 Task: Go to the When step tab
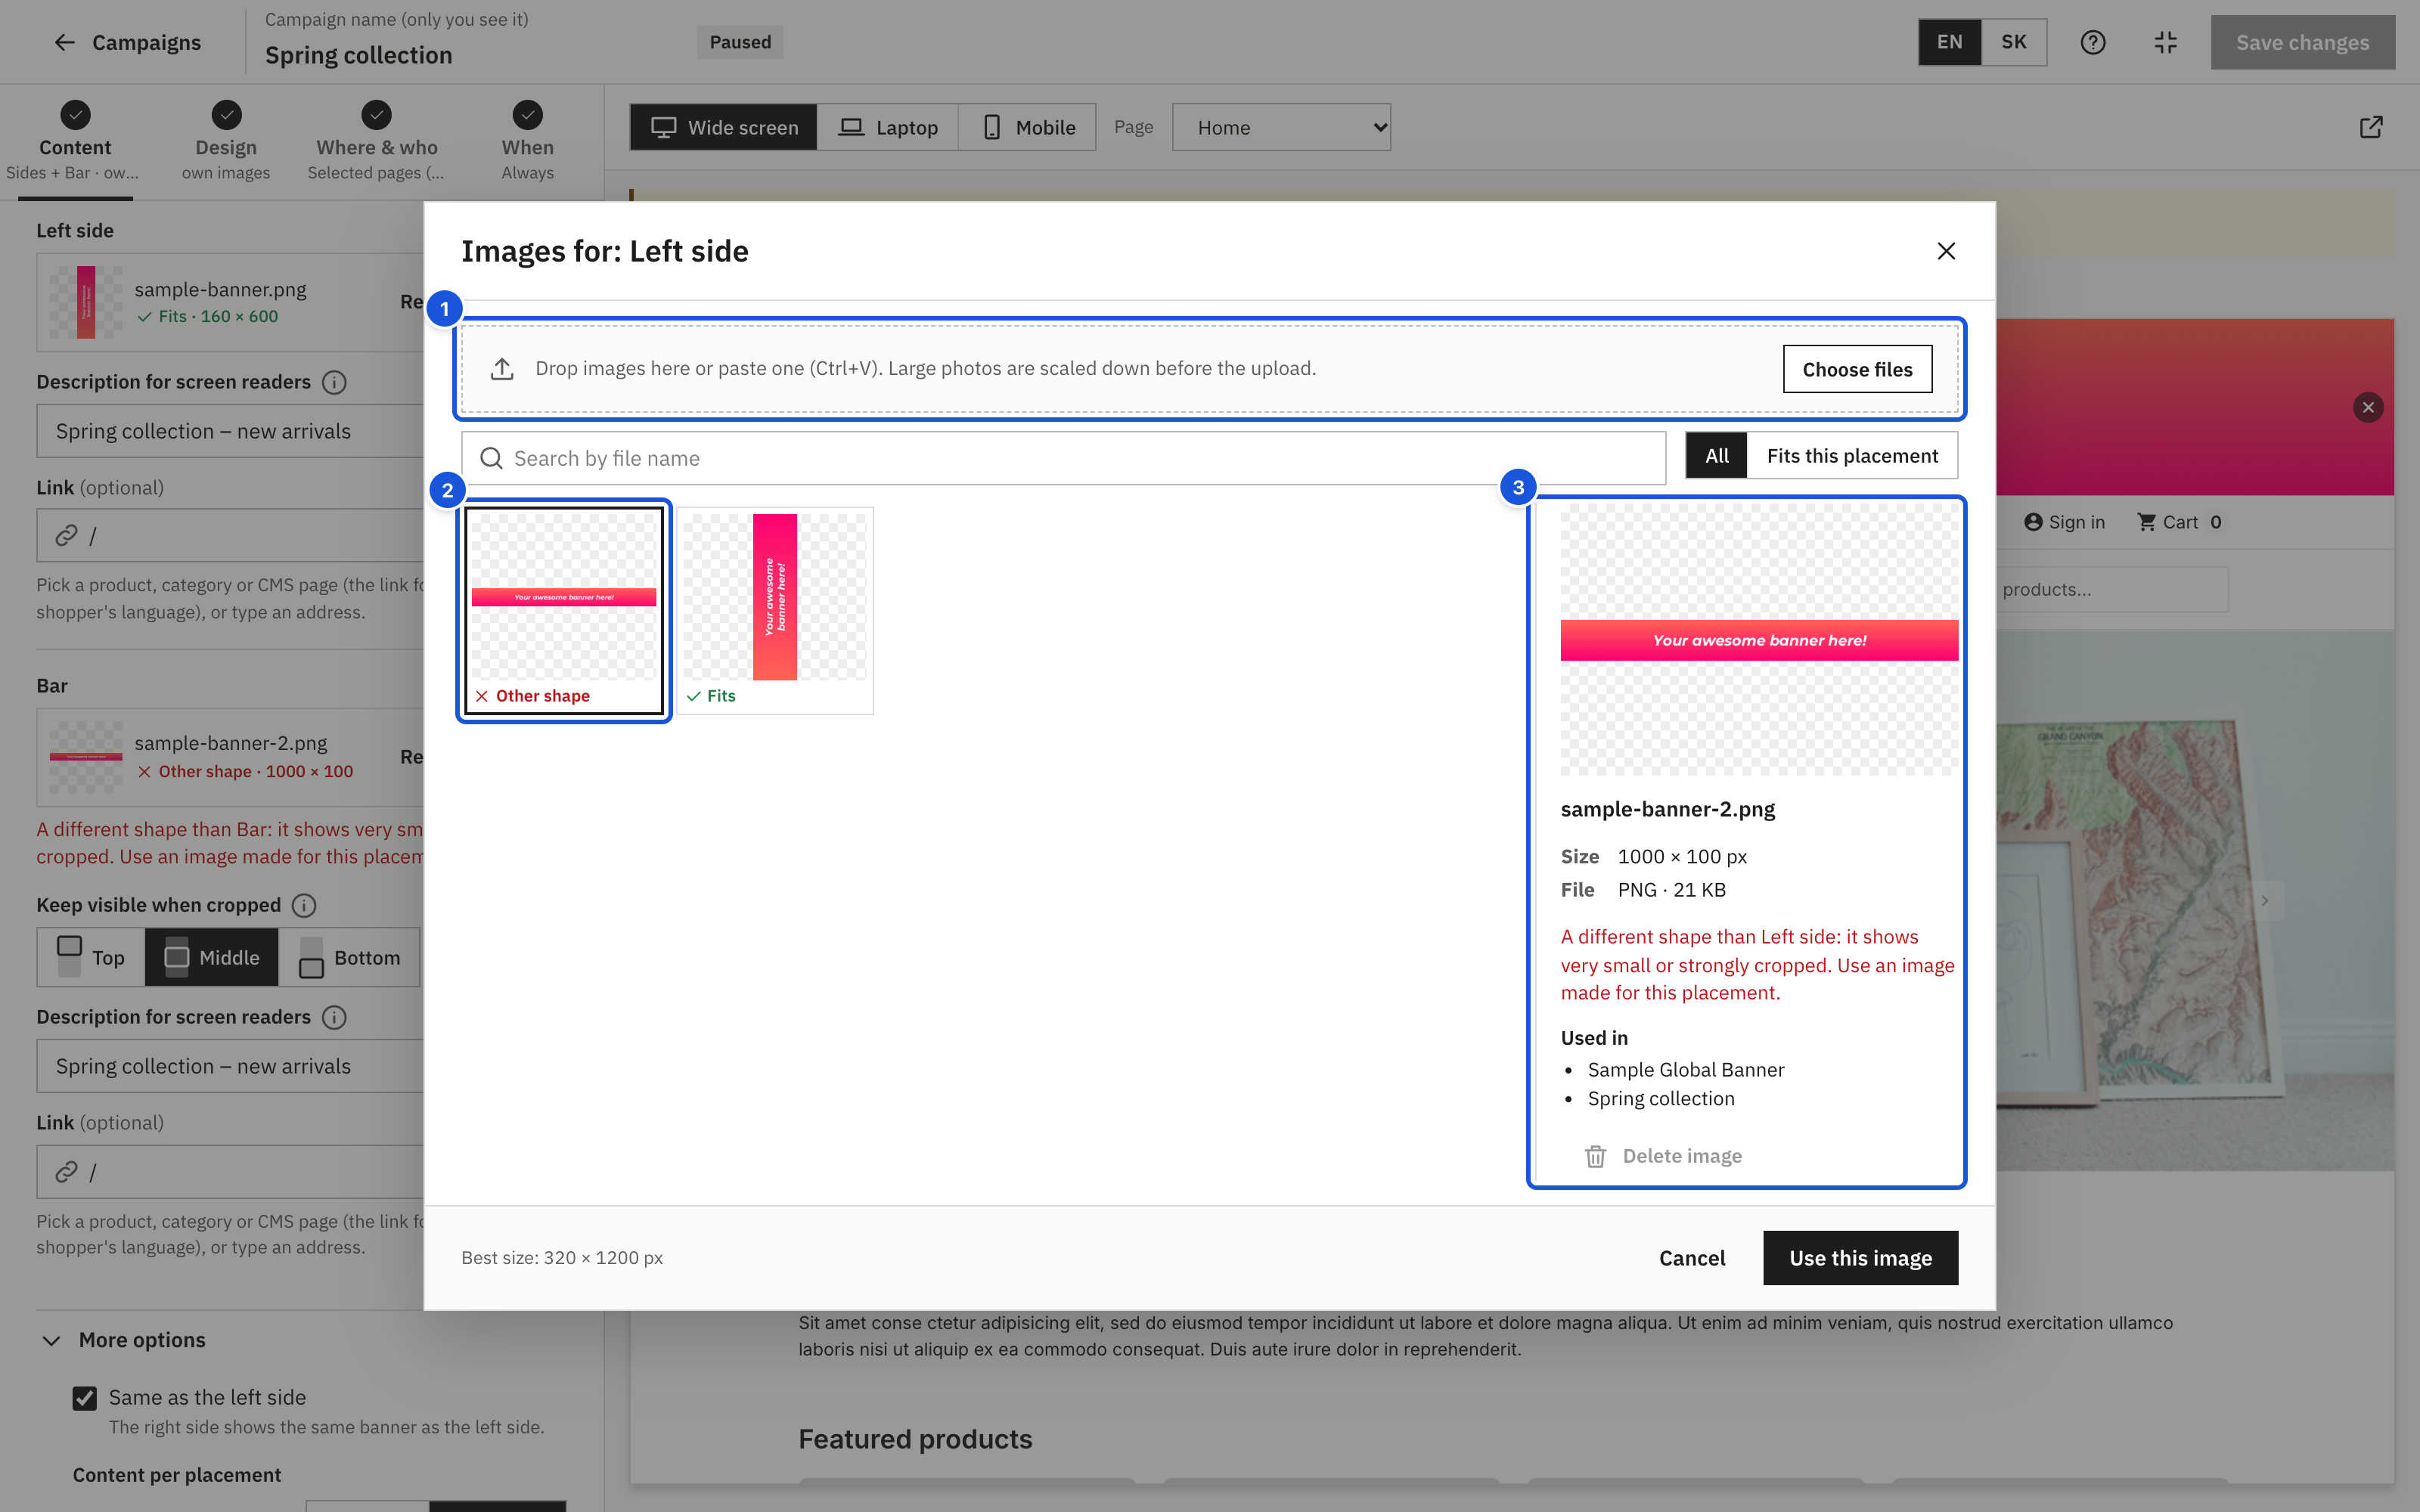coord(527,141)
